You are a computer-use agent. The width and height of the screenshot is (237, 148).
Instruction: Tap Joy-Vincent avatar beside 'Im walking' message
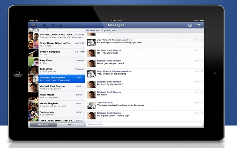[91, 43]
